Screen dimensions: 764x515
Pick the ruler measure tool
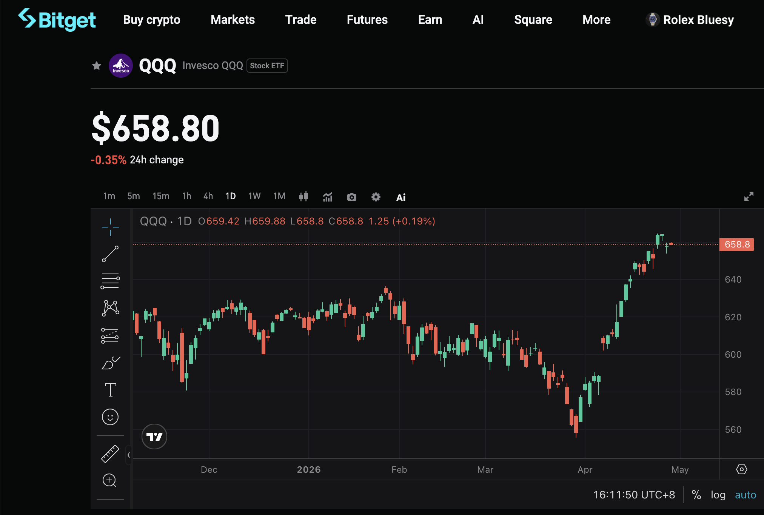[x=110, y=454]
